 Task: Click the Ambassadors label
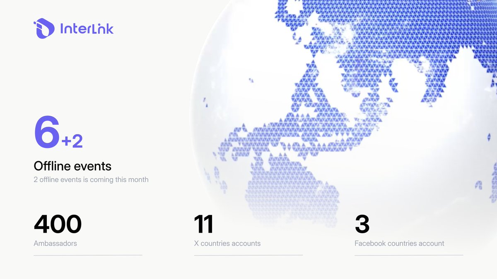[x=55, y=243]
